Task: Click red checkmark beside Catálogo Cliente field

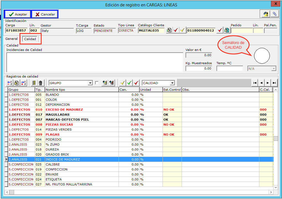Action: (176, 30)
